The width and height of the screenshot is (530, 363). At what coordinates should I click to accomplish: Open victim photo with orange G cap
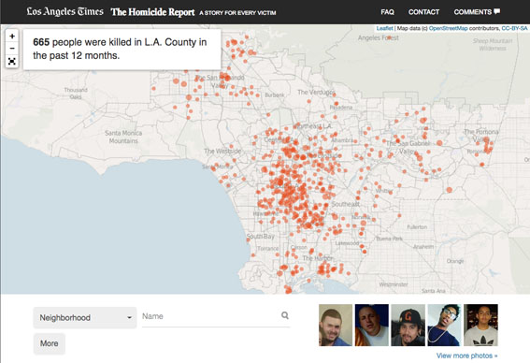[408, 326]
